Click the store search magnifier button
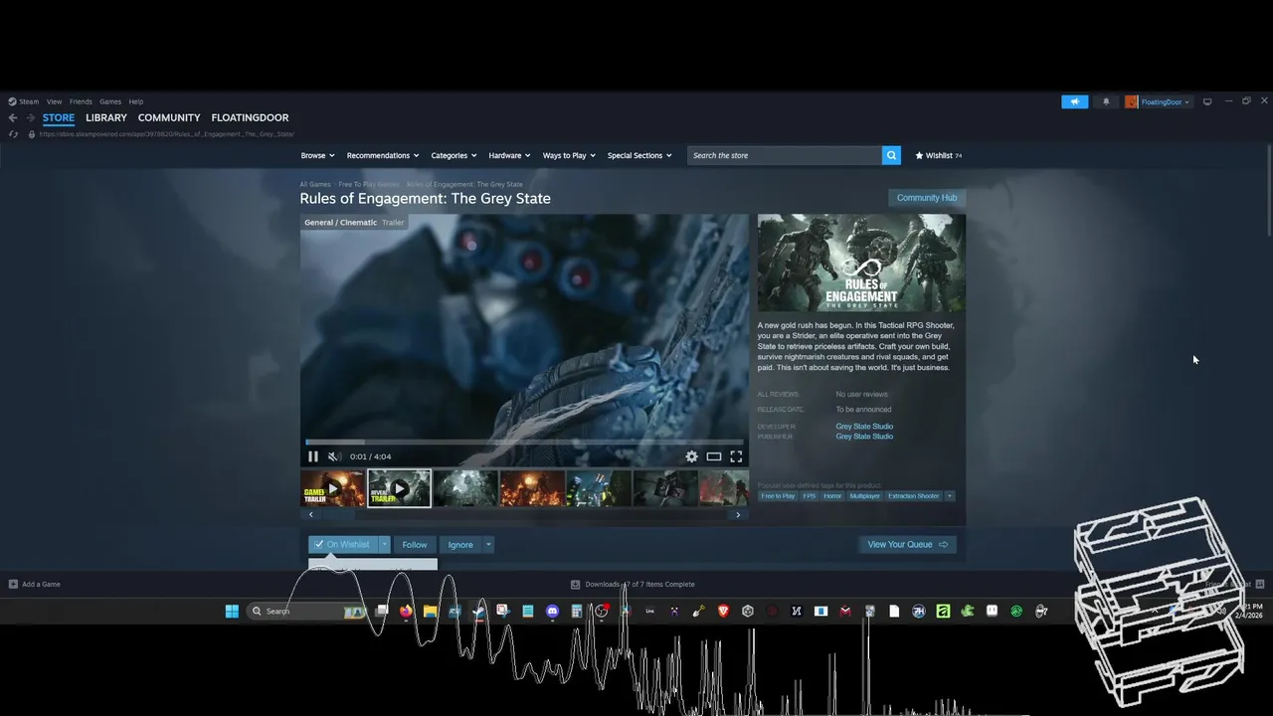 (891, 155)
